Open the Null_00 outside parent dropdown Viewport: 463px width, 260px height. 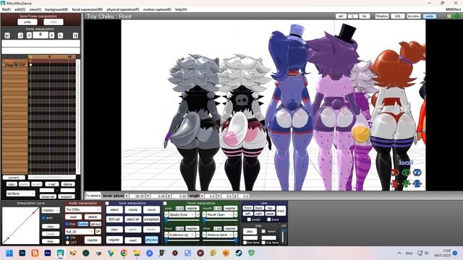pyautogui.click(x=80, y=232)
